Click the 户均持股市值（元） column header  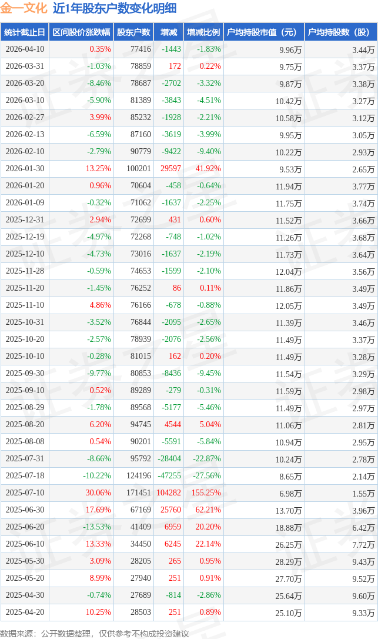point(263,32)
